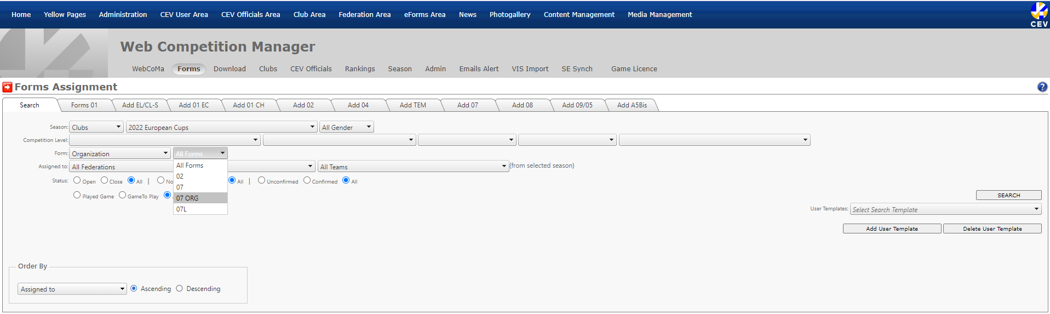This screenshot has width=1050, height=314.
Task: Click the SEARCH button
Action: pyautogui.click(x=1008, y=195)
